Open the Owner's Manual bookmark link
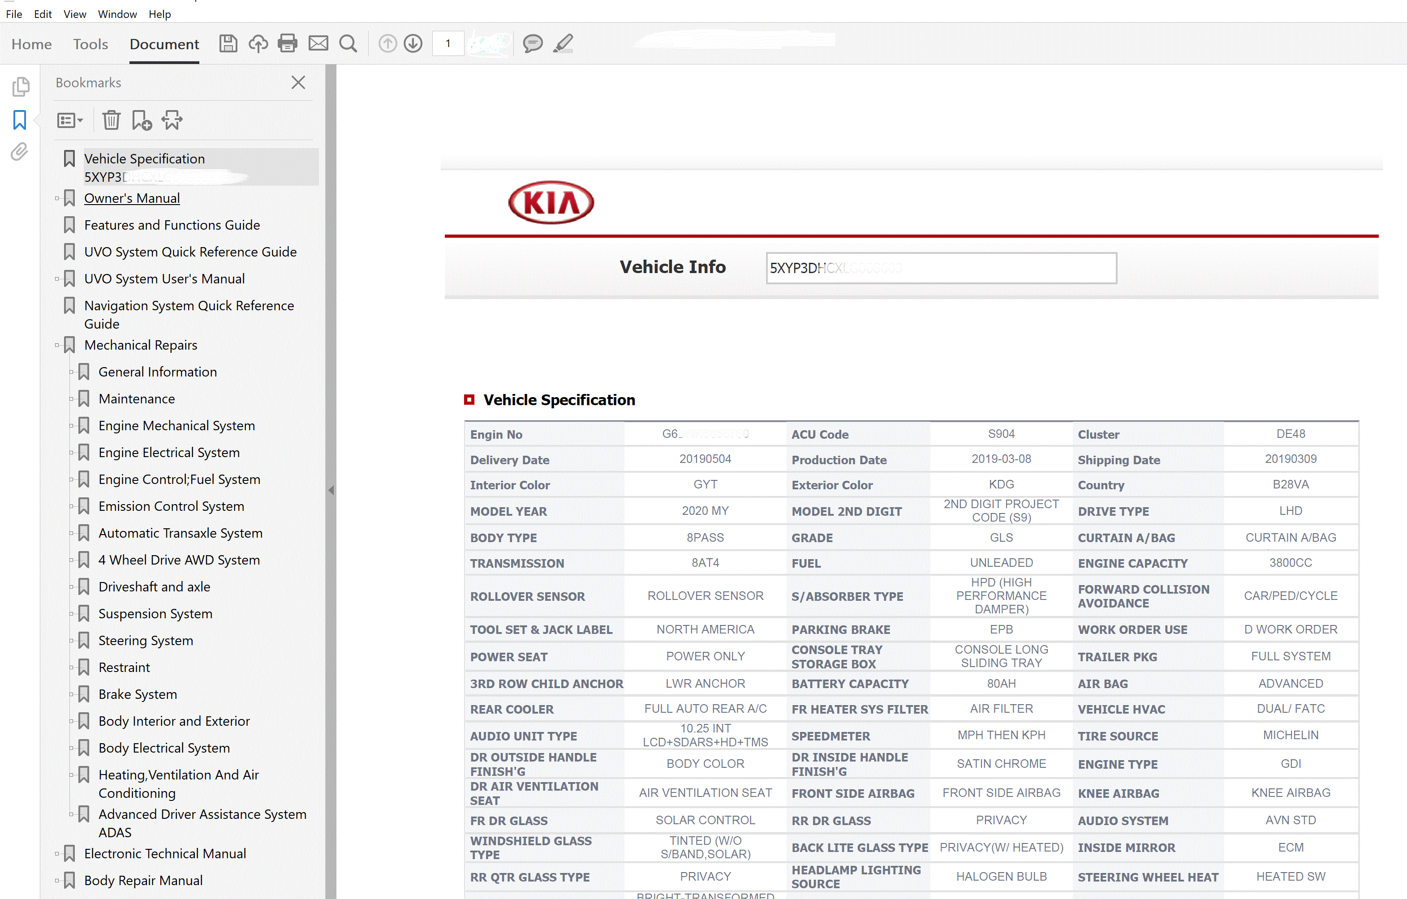1407x899 pixels. pos(131,199)
